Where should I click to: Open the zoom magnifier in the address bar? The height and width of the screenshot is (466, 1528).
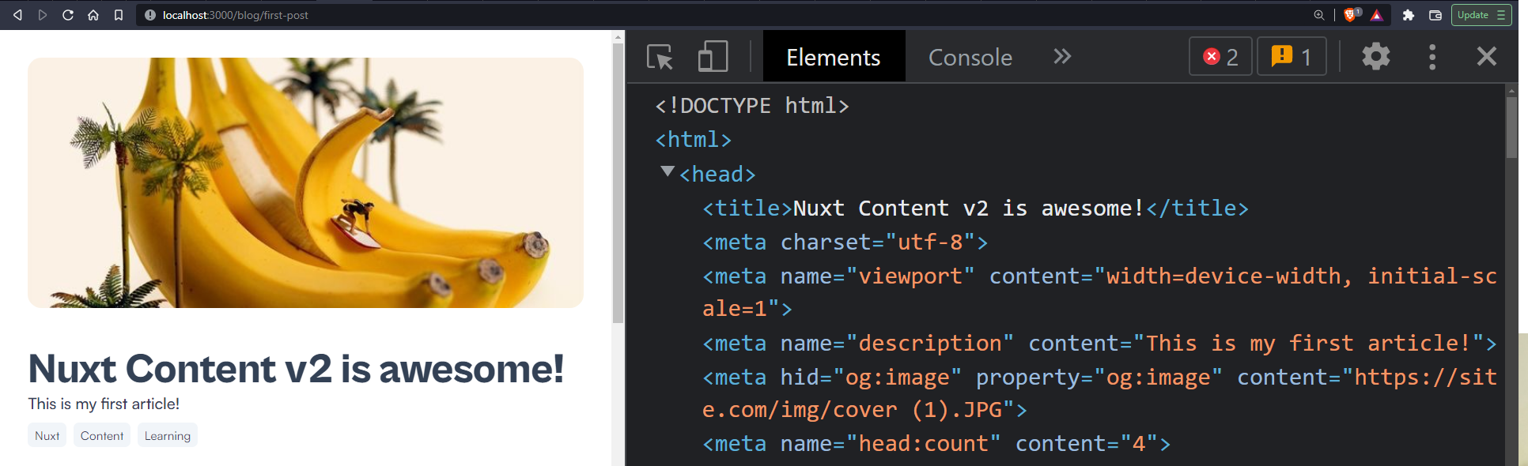click(1319, 15)
